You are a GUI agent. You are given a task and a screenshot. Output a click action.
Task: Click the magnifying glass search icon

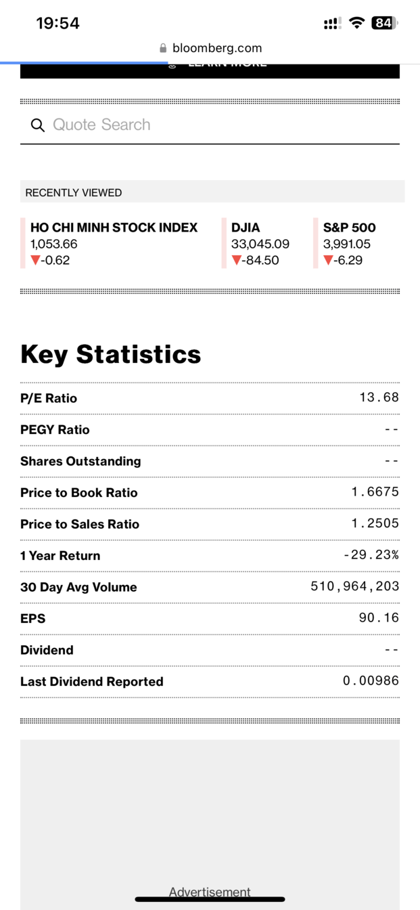[38, 125]
